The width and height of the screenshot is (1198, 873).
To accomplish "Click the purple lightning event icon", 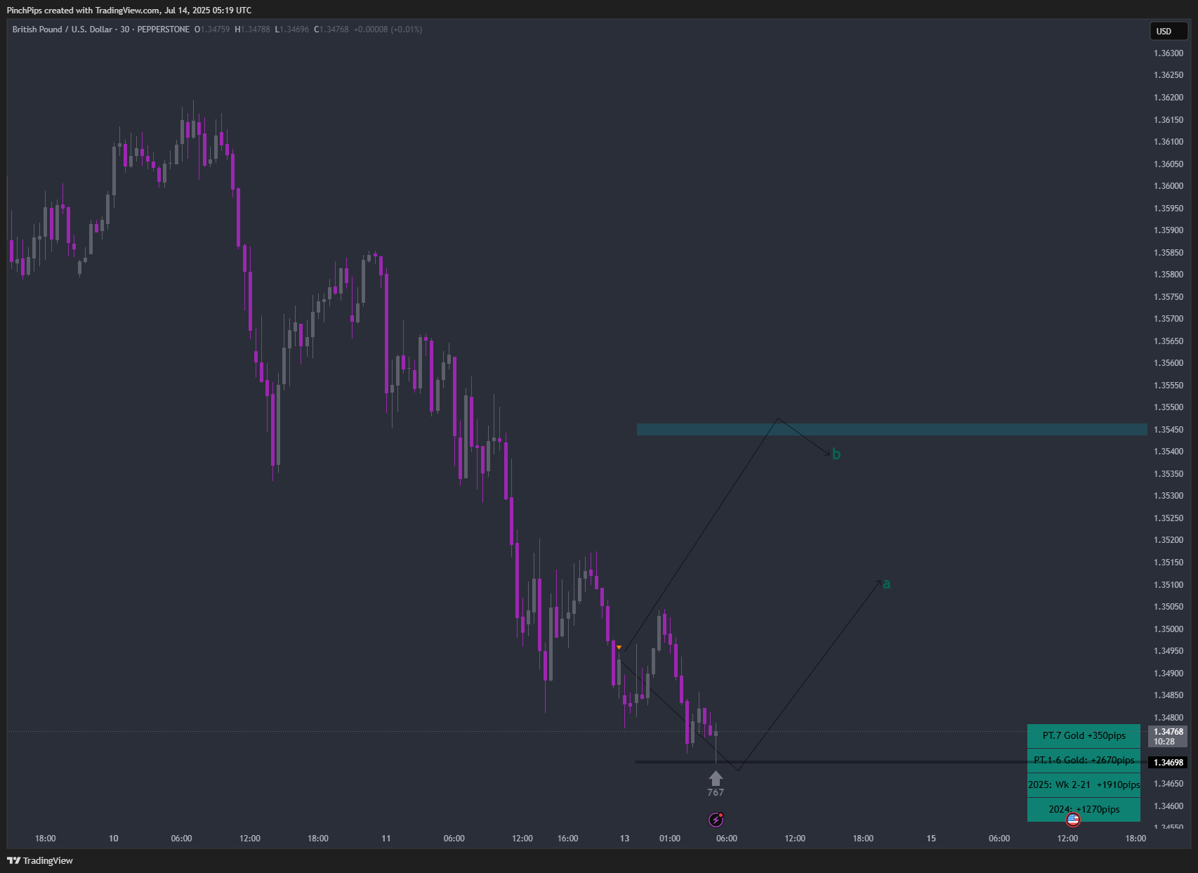I will click(x=716, y=820).
